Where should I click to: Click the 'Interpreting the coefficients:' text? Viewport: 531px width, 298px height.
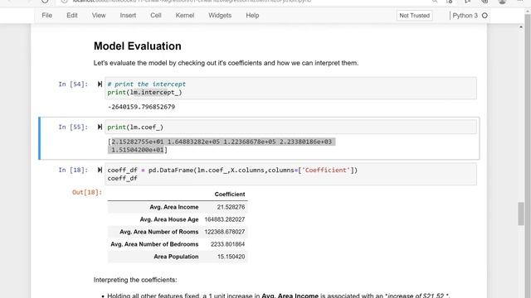tap(135, 280)
